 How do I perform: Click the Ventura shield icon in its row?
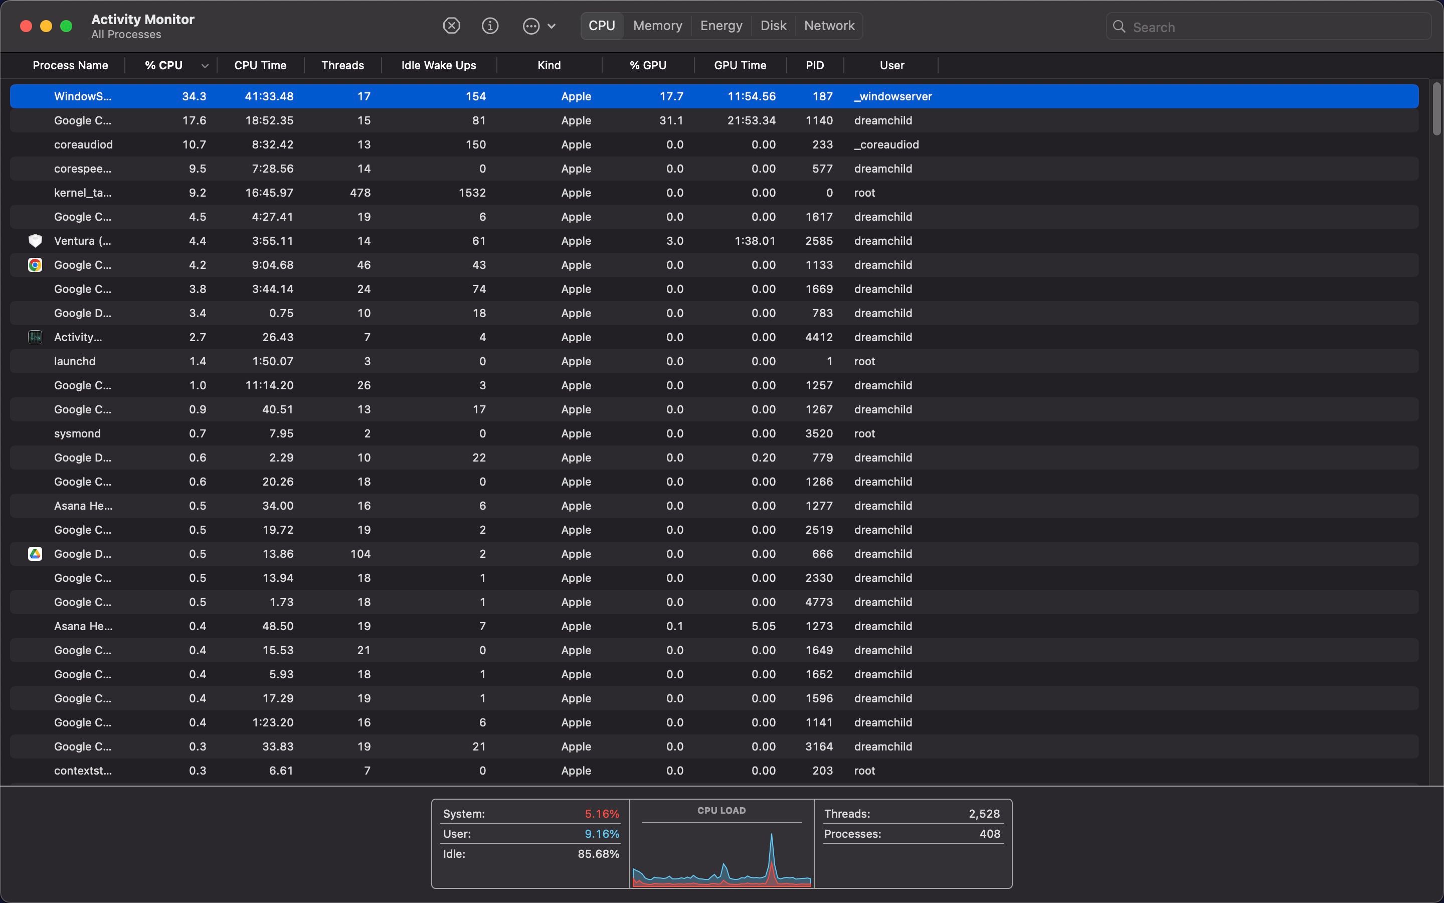(35, 241)
